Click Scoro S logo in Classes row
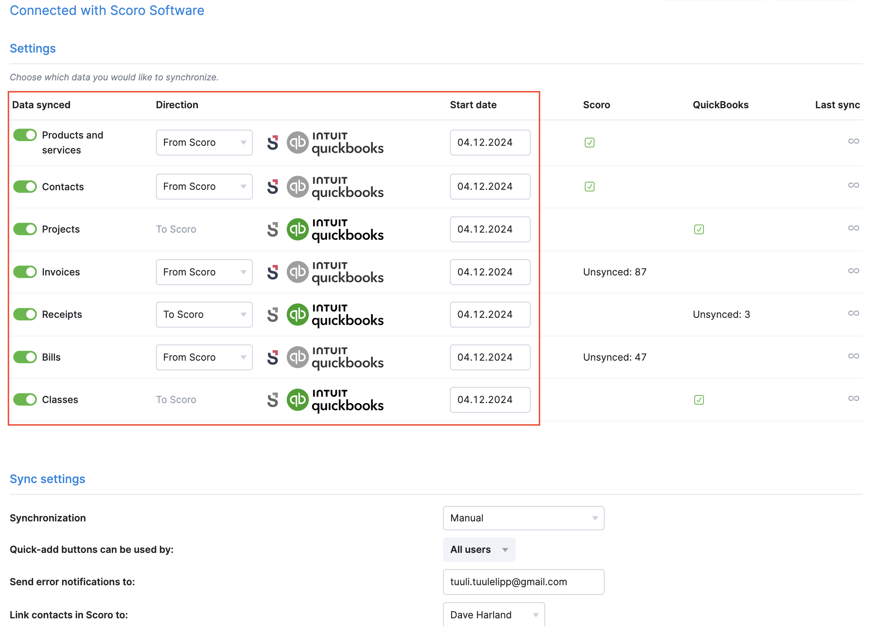 pyautogui.click(x=273, y=400)
